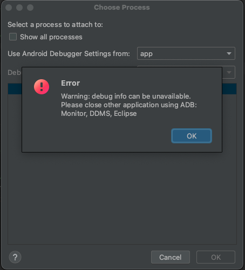
Task: Click the Use Android Debugger Settings from label
Action: point(69,53)
